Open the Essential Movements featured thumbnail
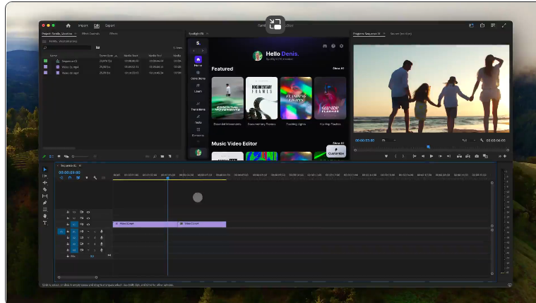 tap(227, 97)
